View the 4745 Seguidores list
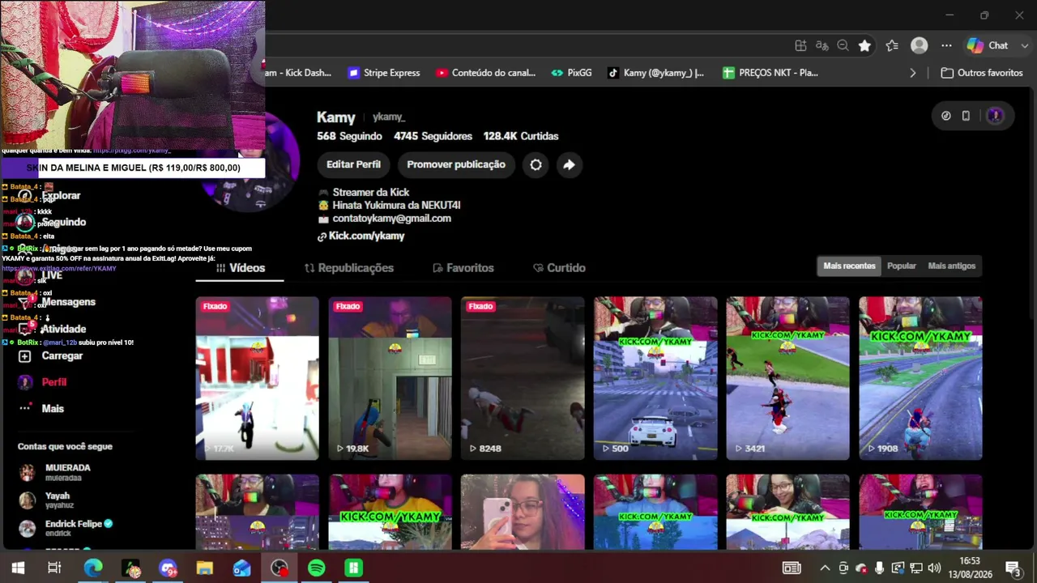The width and height of the screenshot is (1037, 583). point(433,136)
